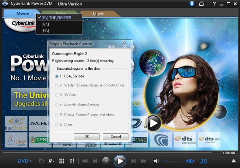
Task: Select region 4: Australia, South America
Action: point(77,105)
